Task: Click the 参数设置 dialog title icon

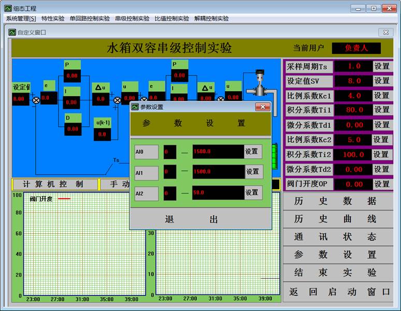Action: [x=135, y=107]
